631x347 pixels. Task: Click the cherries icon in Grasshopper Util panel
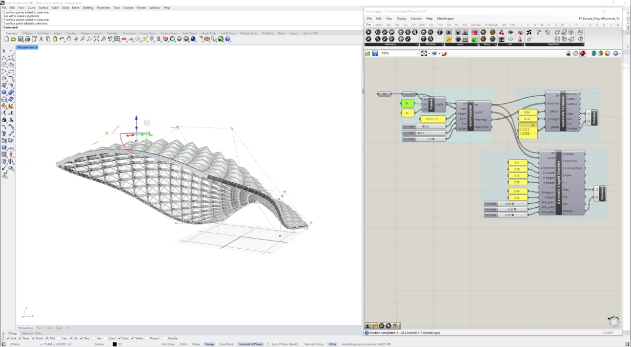pyautogui.click(x=501, y=32)
